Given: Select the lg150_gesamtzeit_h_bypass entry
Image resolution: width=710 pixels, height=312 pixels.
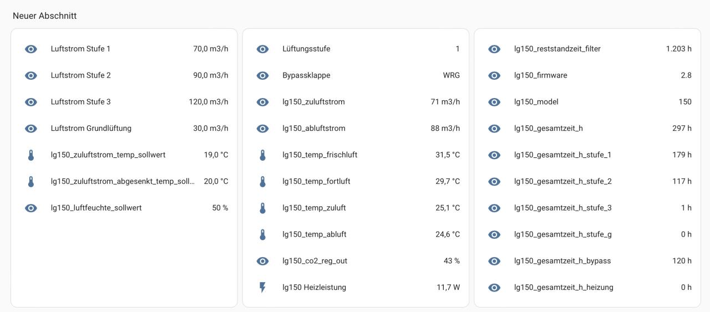Looking at the screenshot, I should [x=562, y=261].
